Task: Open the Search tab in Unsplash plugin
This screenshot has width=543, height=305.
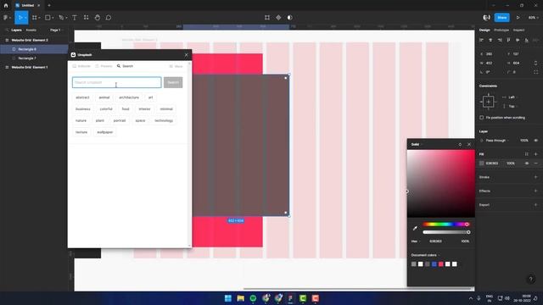Action: tap(125, 66)
